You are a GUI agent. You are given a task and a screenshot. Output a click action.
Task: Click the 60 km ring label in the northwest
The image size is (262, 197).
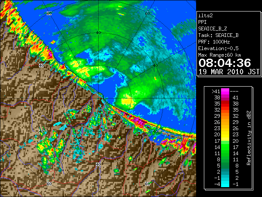[49, 14]
